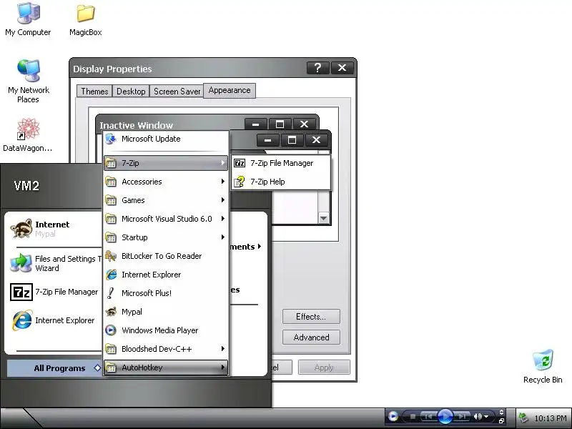Click the Files and Settings Transfer Wizard icon

(x=21, y=262)
